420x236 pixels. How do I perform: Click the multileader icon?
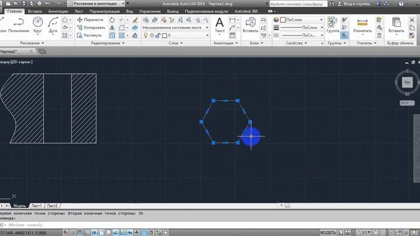point(232,28)
